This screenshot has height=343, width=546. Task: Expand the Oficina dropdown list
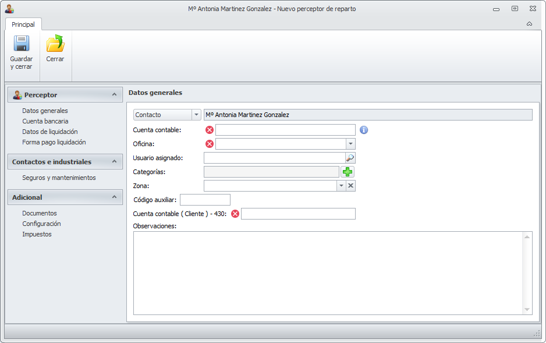click(350, 144)
